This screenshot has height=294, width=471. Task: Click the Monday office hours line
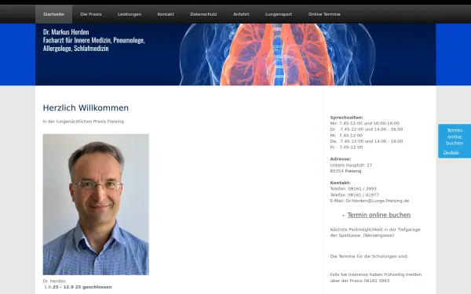tap(365, 123)
